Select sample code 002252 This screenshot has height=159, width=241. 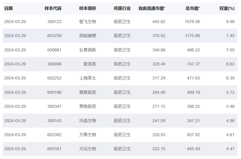pyautogui.click(x=54, y=78)
